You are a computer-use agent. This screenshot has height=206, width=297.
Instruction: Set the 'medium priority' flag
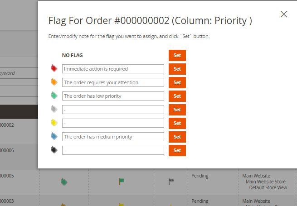177,137
